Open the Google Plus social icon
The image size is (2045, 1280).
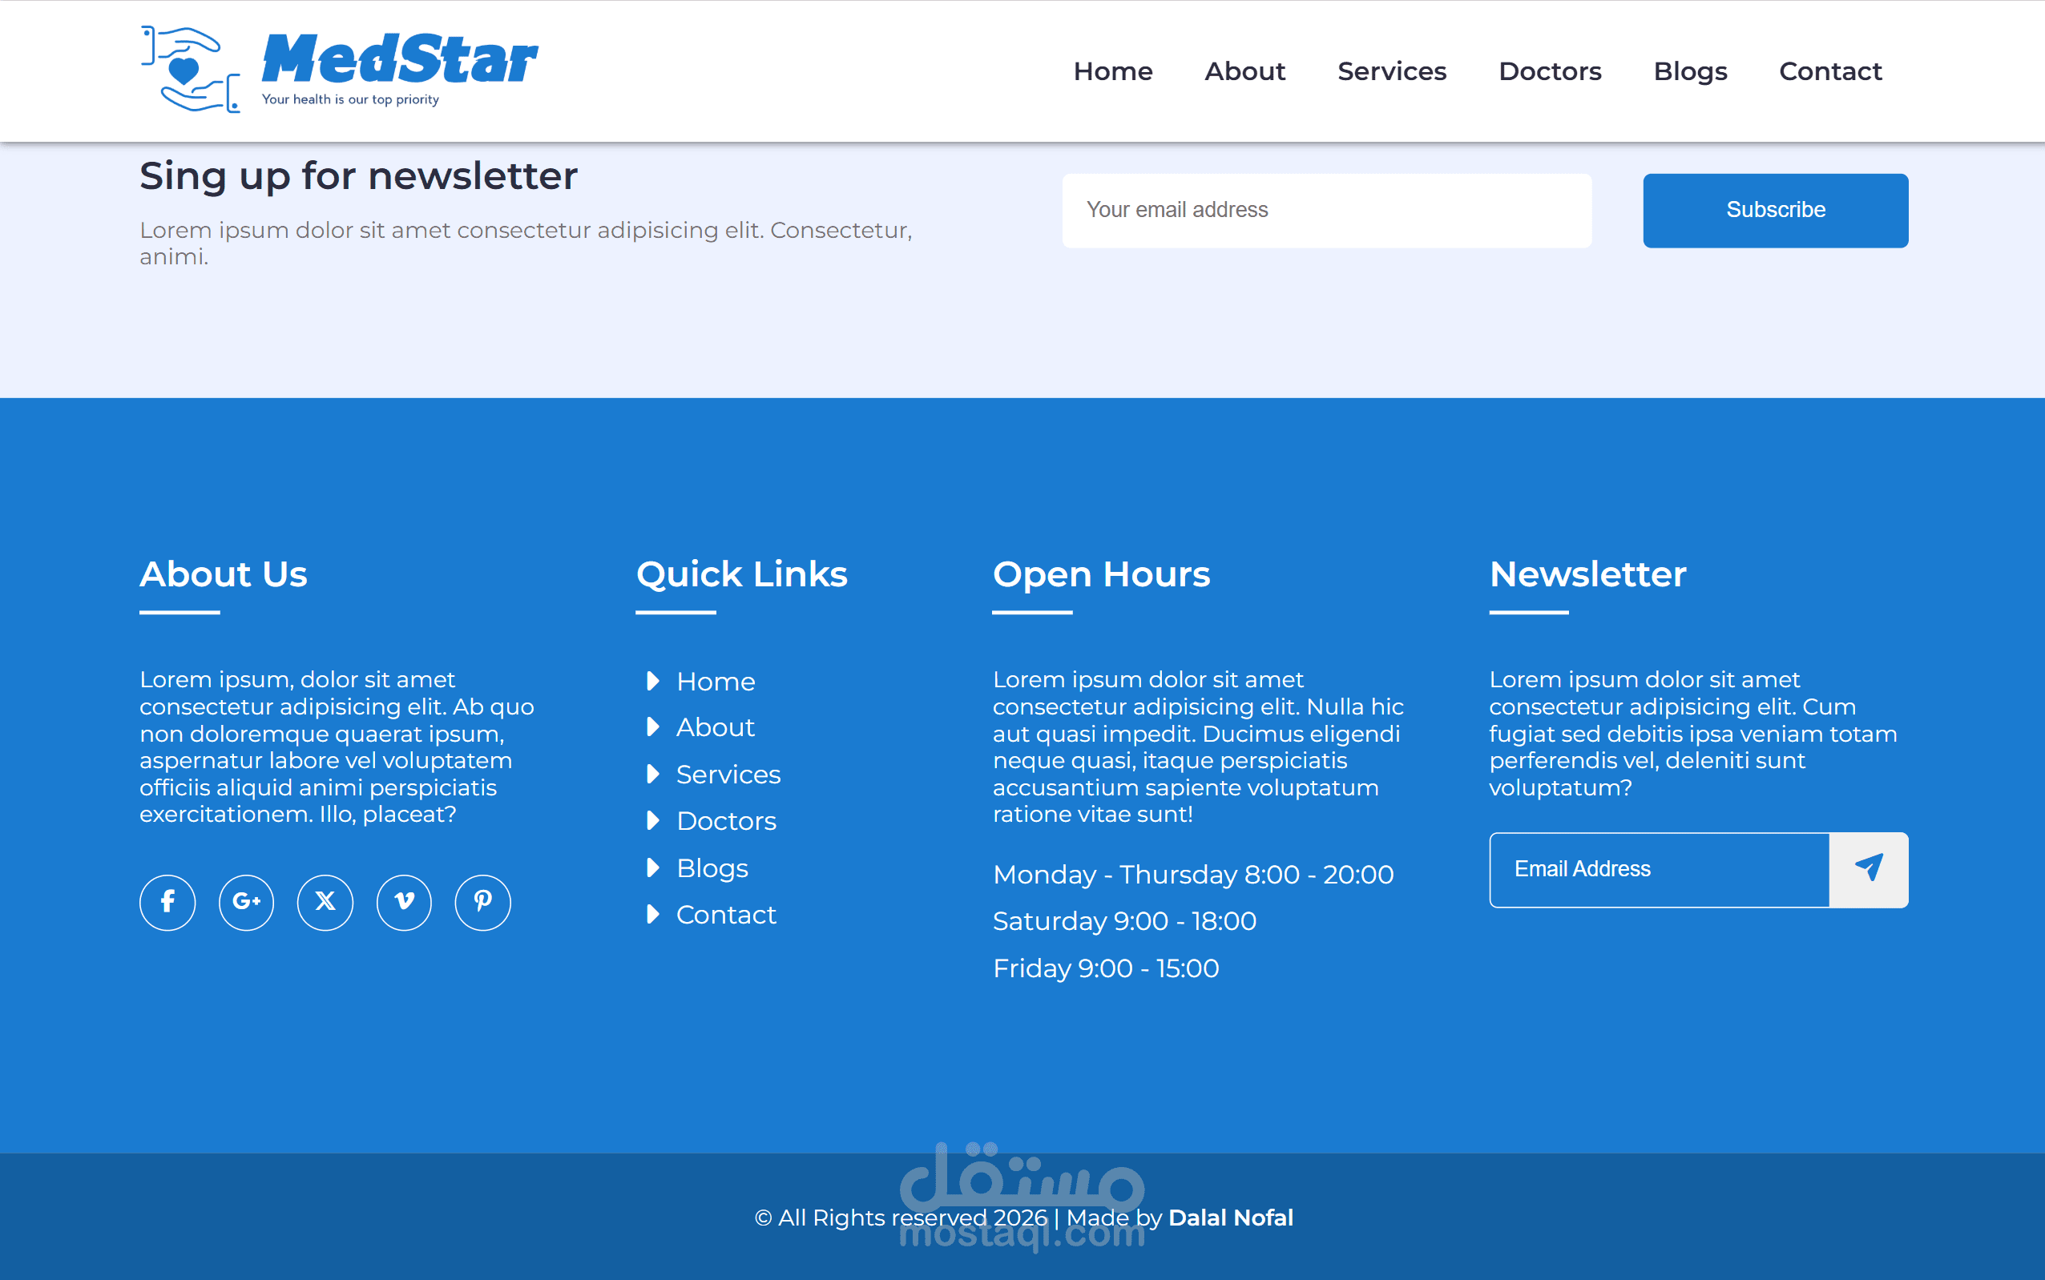tap(245, 902)
